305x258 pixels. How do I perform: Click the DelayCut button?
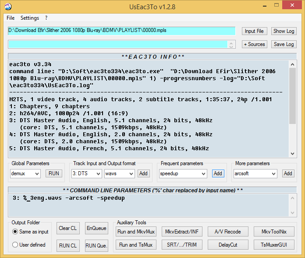pyautogui.click(x=228, y=245)
